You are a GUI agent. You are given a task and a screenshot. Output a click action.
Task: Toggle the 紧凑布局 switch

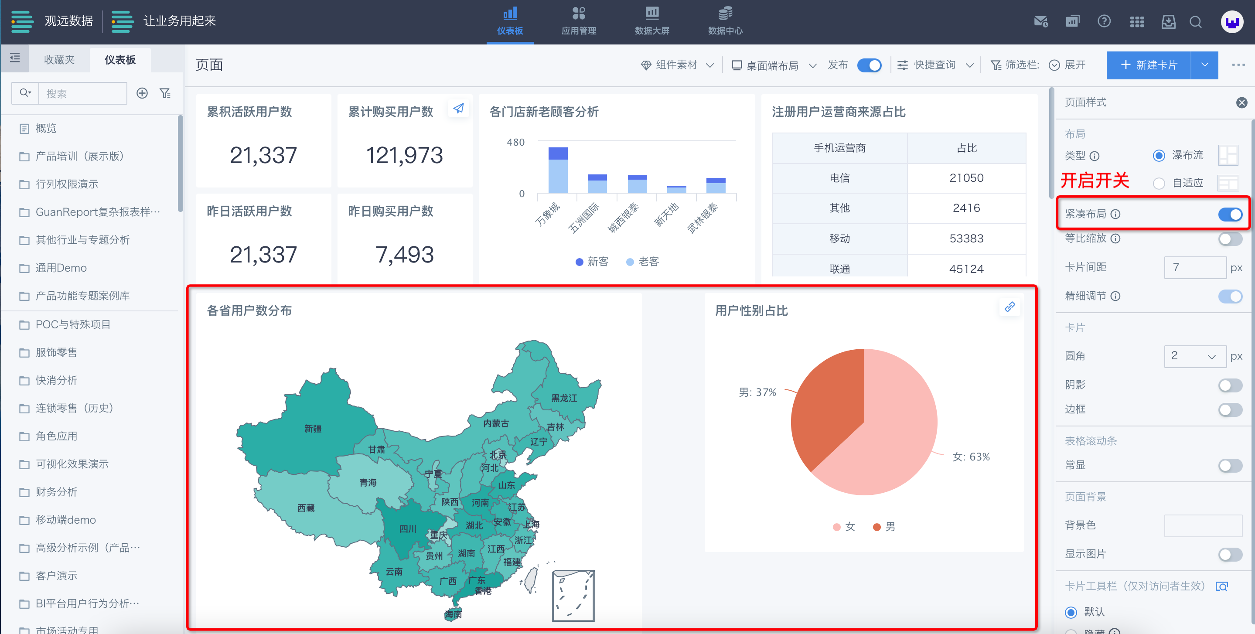pos(1230,214)
